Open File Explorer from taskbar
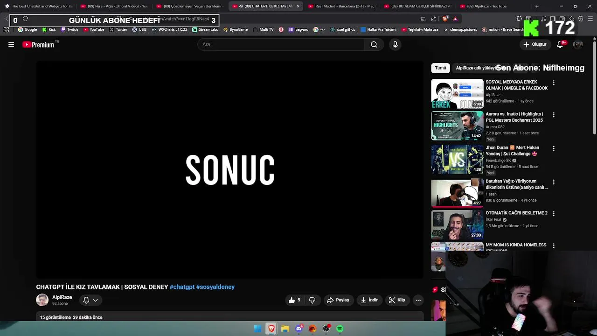This screenshot has height=336, width=597. (x=285, y=329)
